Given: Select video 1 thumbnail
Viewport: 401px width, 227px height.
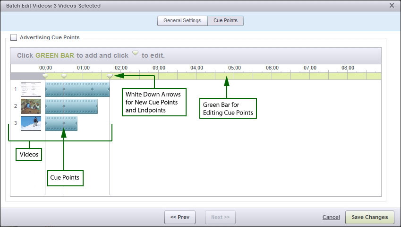Looking at the screenshot, I should pyautogui.click(x=31, y=89).
